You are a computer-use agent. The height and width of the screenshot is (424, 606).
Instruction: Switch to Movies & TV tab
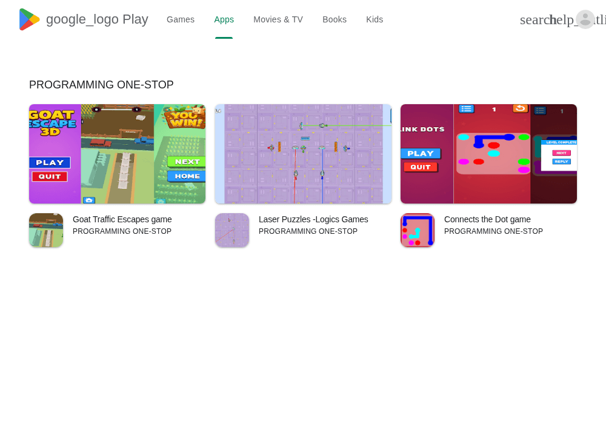click(278, 19)
